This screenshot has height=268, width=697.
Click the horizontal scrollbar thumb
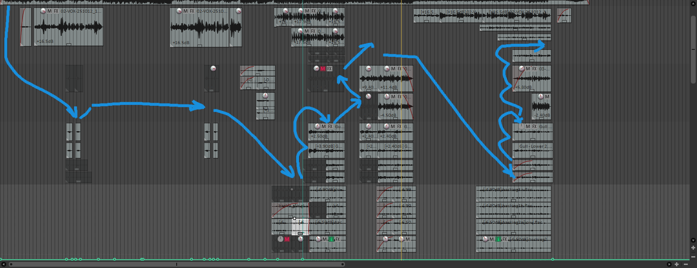pos(176,264)
